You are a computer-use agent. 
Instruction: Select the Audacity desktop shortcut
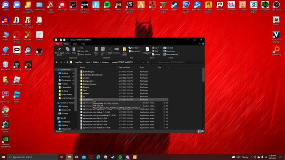5,21
